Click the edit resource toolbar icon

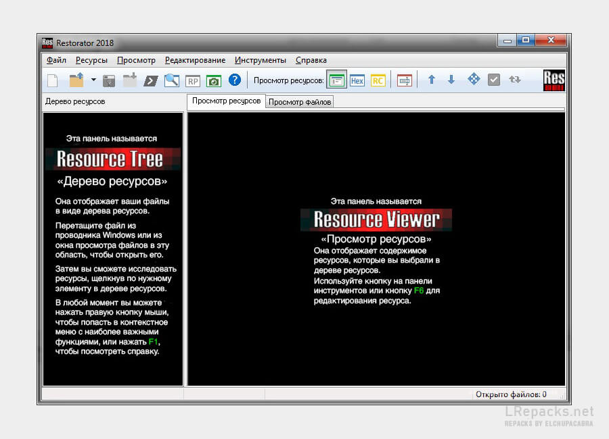tap(404, 80)
